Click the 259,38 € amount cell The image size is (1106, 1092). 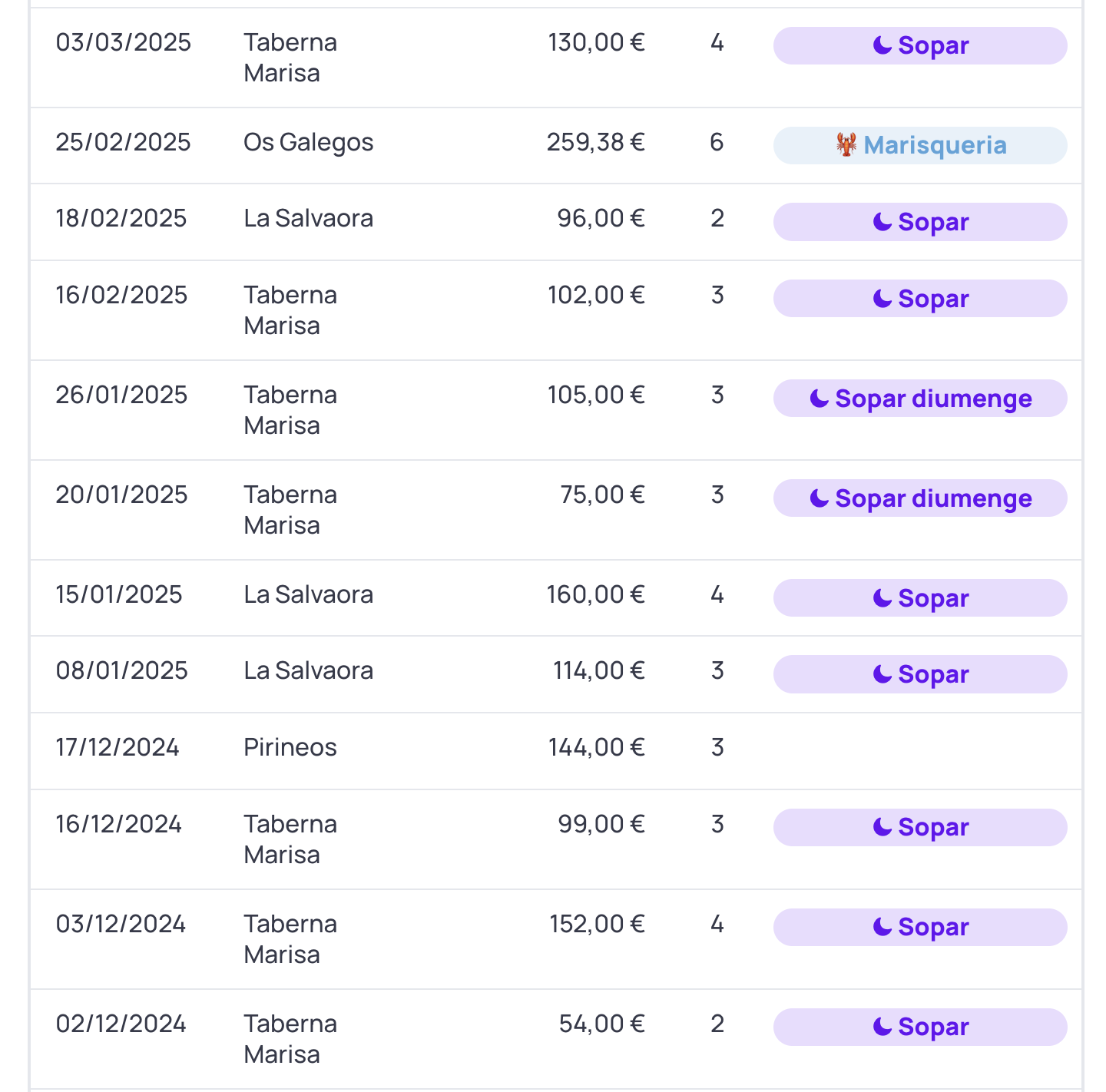click(x=595, y=142)
